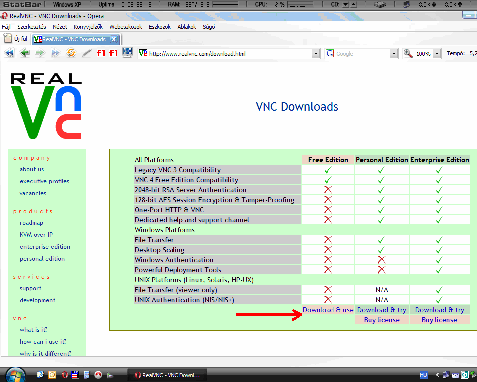Screen dimensions: 477x382
Task: Open the Nézet menu
Action: tap(60, 27)
